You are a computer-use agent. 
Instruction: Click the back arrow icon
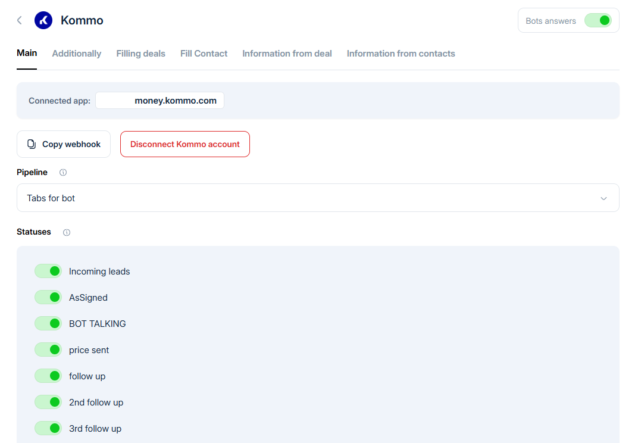click(19, 20)
